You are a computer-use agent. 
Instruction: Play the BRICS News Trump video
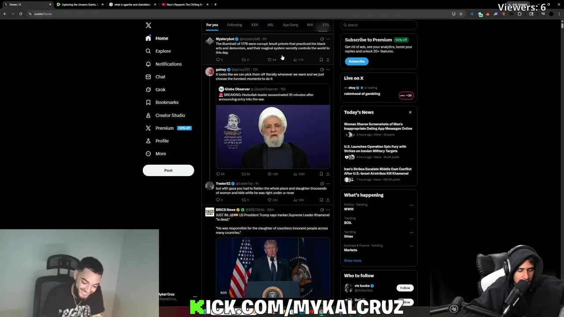click(273, 268)
